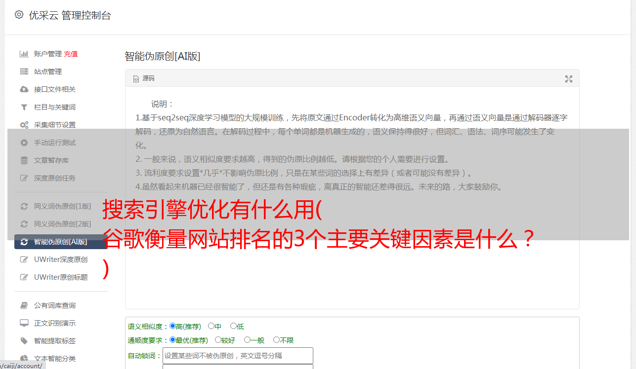Click the red 充值 link
Screen dimensions: 636x369
(x=71, y=54)
